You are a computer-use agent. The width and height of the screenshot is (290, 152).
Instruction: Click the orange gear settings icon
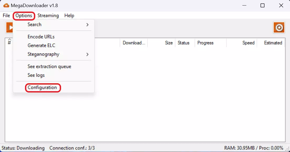click(279, 28)
